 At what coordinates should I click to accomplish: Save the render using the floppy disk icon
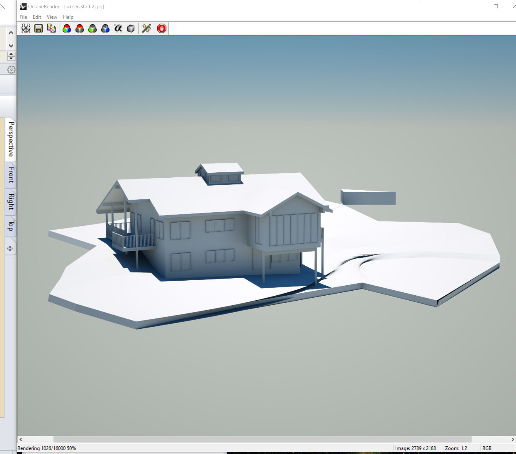[38, 29]
